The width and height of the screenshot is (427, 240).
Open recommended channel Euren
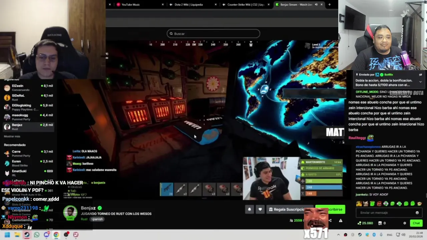point(28,163)
